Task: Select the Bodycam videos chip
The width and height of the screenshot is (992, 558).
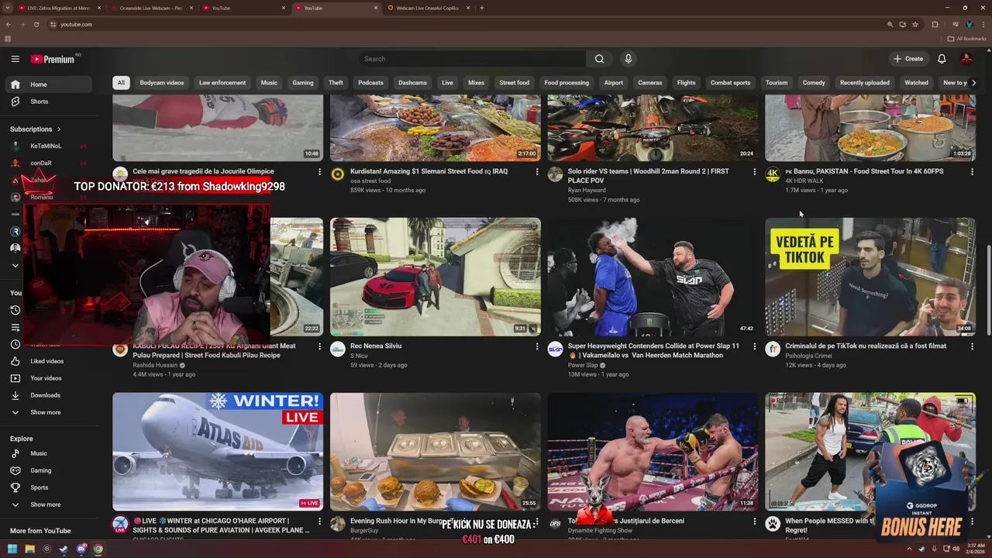Action: [162, 83]
